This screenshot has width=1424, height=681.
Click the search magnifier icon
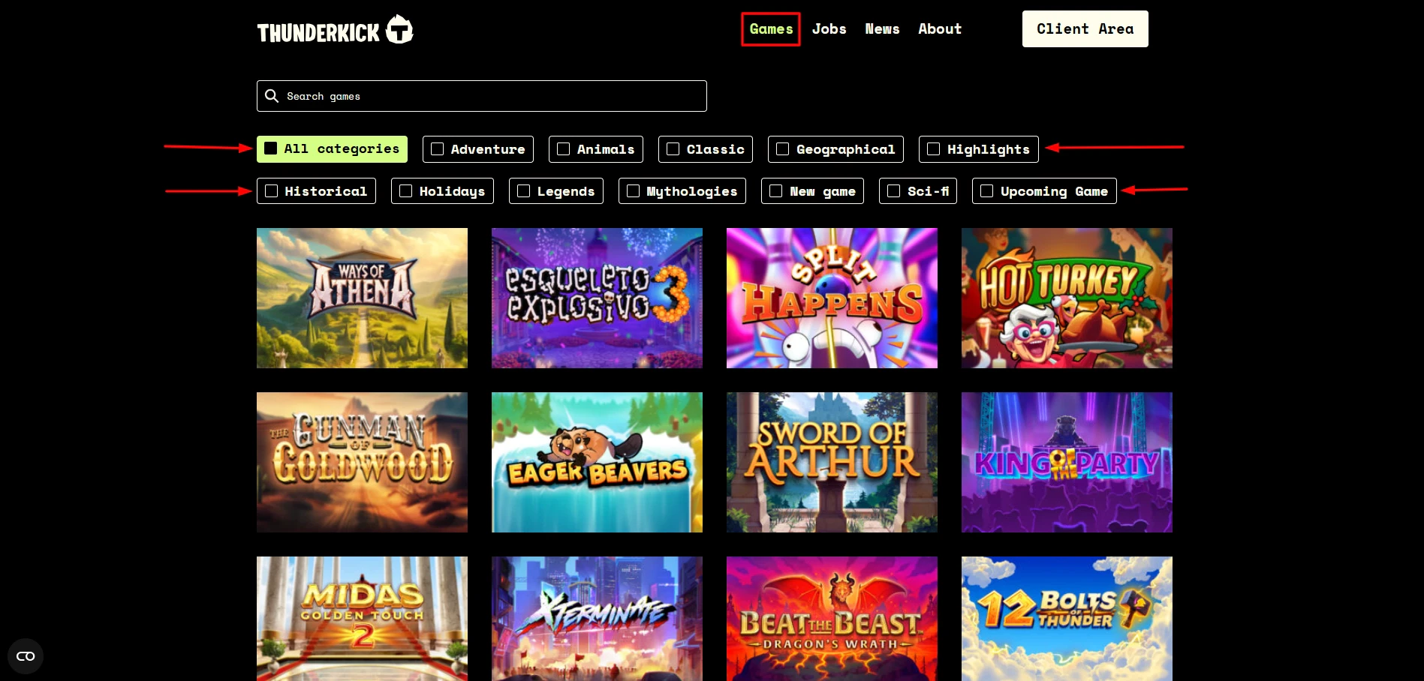(x=272, y=96)
